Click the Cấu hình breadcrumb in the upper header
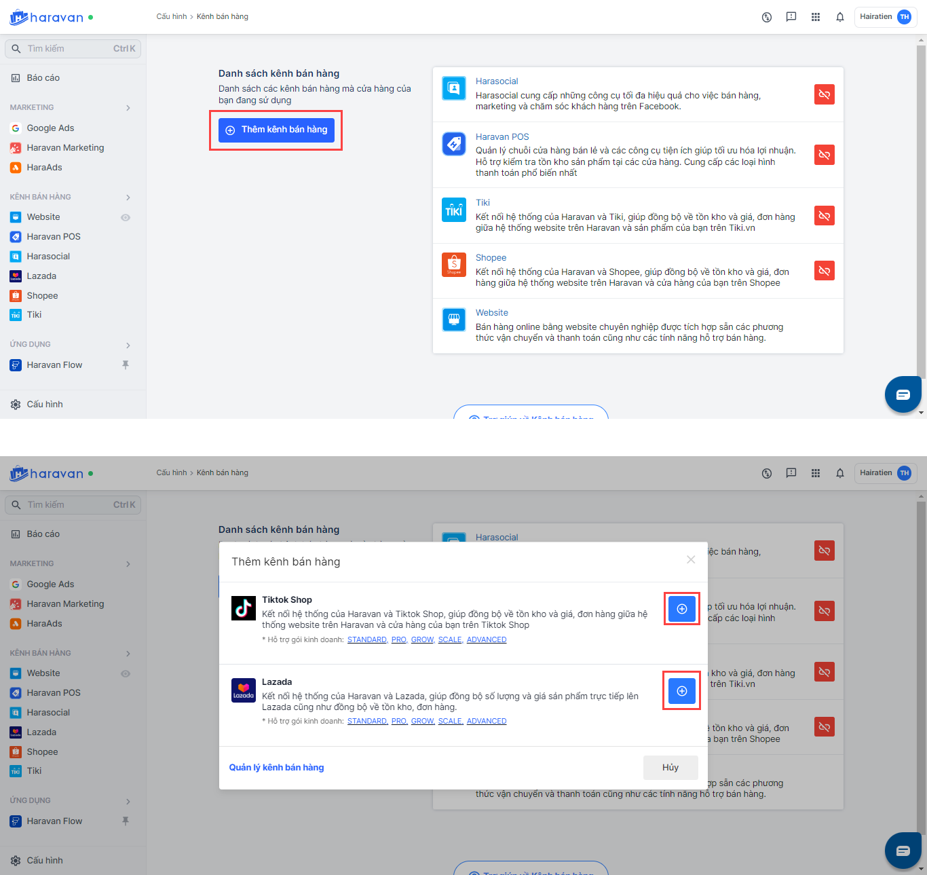This screenshot has width=927, height=875. tap(172, 17)
